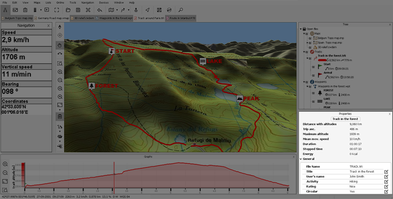The width and height of the screenshot is (393, 199).
Task: Click the zoom in icon in Graphs panel
Action: [x=5, y=164]
